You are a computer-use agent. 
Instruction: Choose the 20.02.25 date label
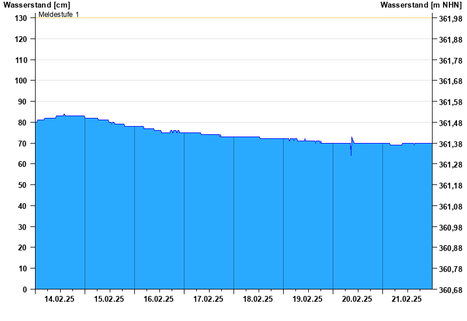[x=357, y=299]
